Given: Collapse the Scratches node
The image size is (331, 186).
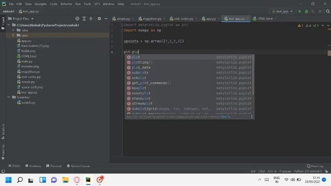Looking at the screenshot, I should pos(9,97).
